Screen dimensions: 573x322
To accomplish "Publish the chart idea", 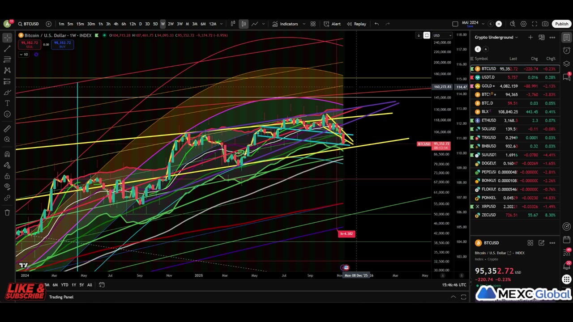I will [561, 24].
